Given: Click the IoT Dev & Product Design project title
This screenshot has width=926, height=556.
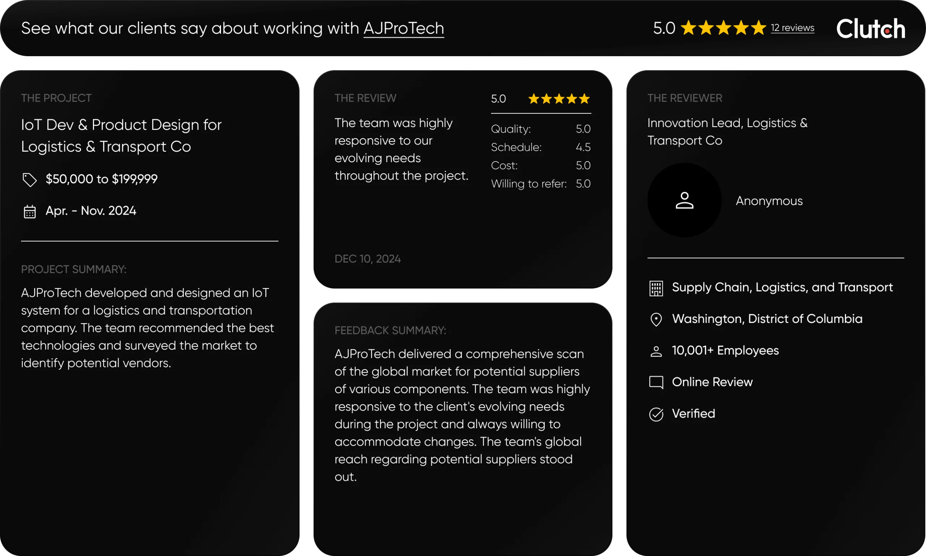Looking at the screenshot, I should pyautogui.click(x=121, y=135).
